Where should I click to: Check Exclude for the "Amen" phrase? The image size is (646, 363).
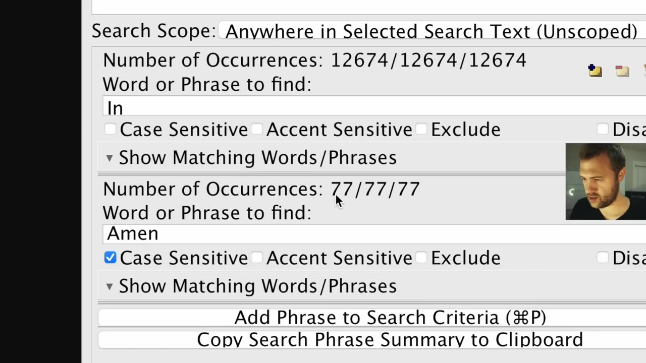tap(421, 258)
